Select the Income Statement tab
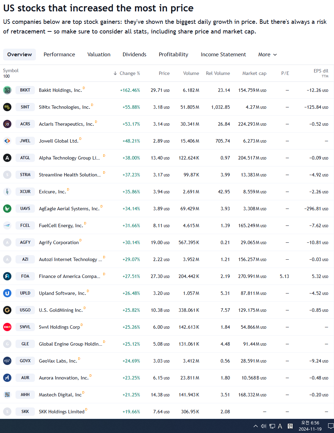Screen dimensions: 334x433 [x=224, y=55]
